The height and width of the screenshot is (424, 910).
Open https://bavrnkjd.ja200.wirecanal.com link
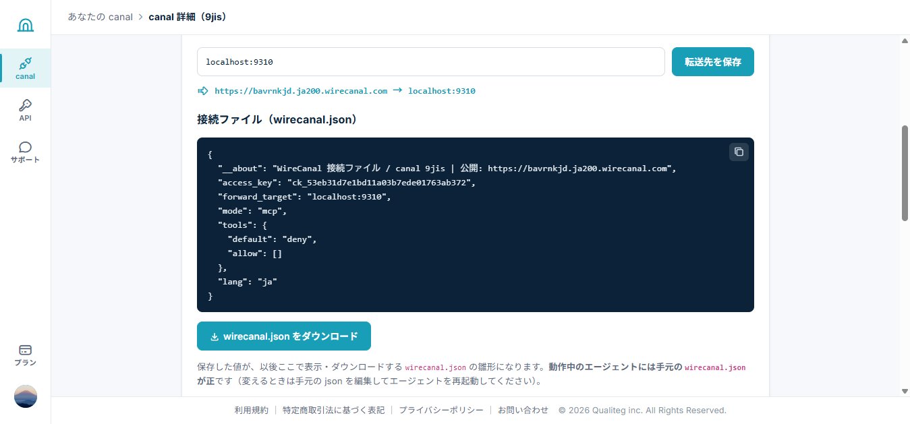(301, 90)
